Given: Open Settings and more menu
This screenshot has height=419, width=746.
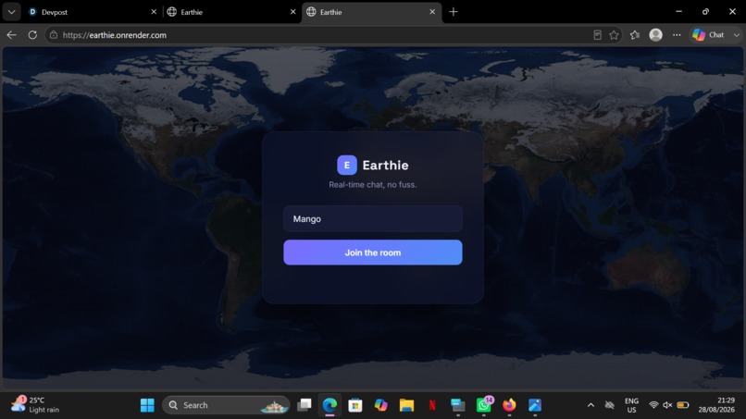Looking at the screenshot, I should [x=677, y=35].
